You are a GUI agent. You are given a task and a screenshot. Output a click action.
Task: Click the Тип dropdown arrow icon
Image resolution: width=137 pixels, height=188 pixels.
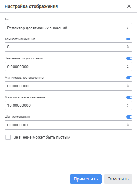(127, 28)
